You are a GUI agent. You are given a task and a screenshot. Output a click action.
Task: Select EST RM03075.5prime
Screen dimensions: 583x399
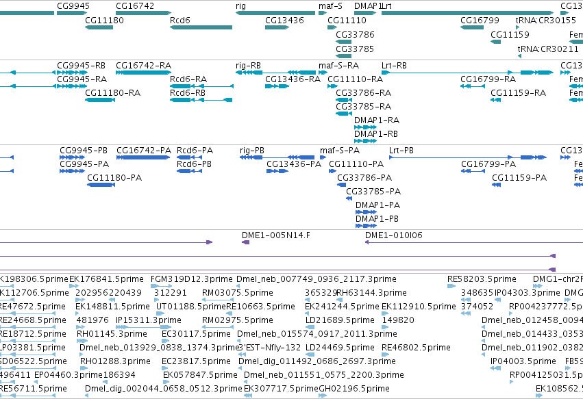tap(238, 293)
